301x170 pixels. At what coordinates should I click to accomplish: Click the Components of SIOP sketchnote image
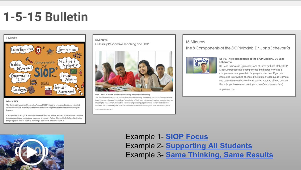[x=45, y=70]
